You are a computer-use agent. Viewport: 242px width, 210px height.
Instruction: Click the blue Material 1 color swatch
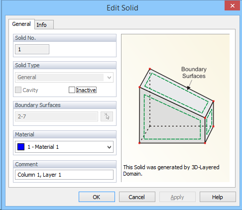pyautogui.click(x=21, y=147)
